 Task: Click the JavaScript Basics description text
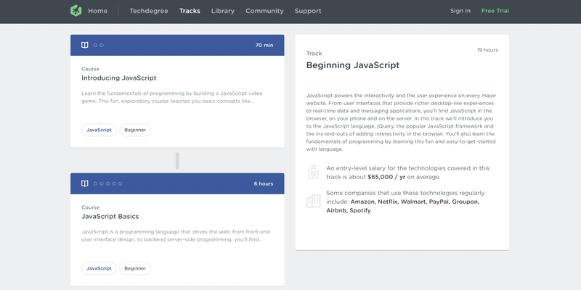pyautogui.click(x=176, y=236)
